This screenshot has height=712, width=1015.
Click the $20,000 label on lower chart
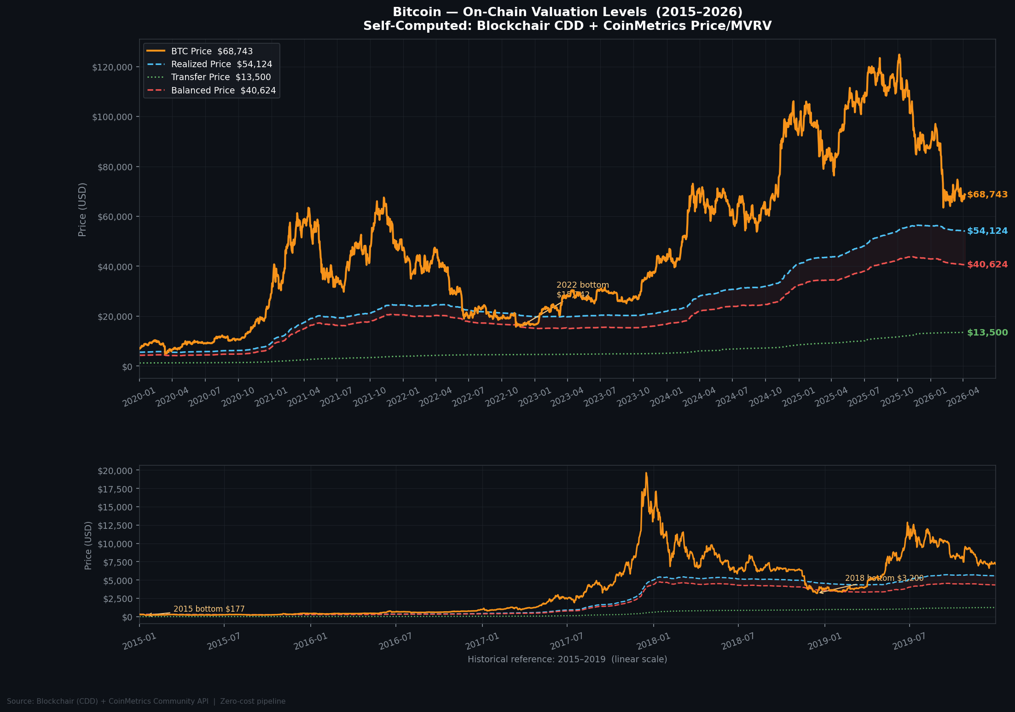click(115, 470)
